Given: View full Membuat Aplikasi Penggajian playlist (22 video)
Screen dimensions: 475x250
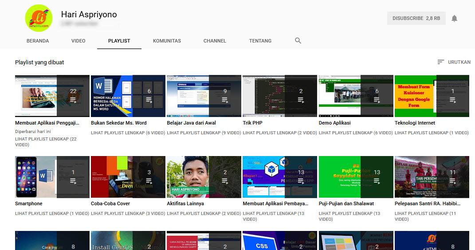Looking at the screenshot, I should [x=46, y=142].
